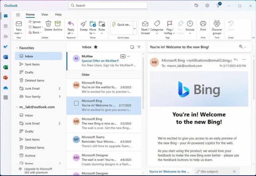Open zoom magnifier in reading pane
Viewport: 256px width, 176px height.
[x=241, y=47]
